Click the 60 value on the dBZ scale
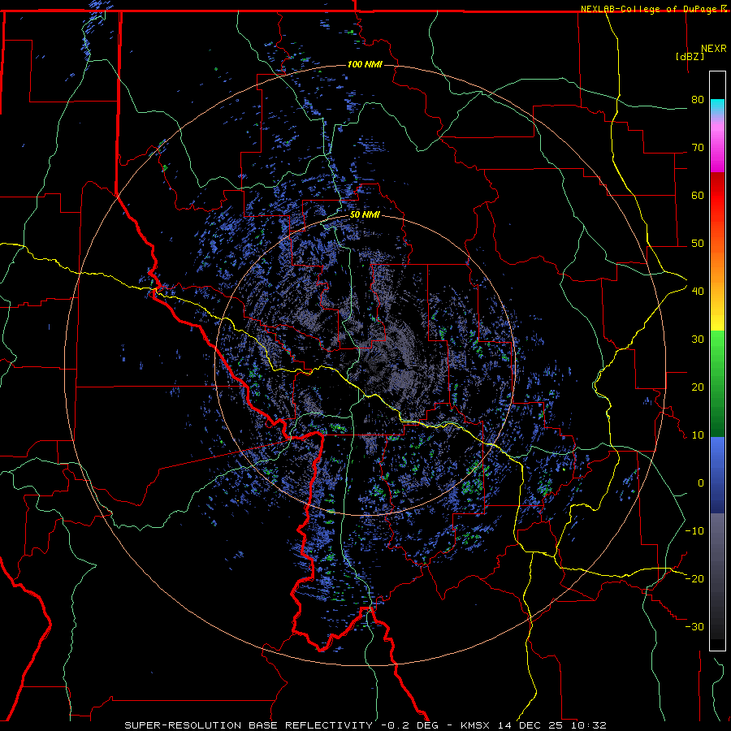Image resolution: width=731 pixels, height=731 pixels. point(698,195)
